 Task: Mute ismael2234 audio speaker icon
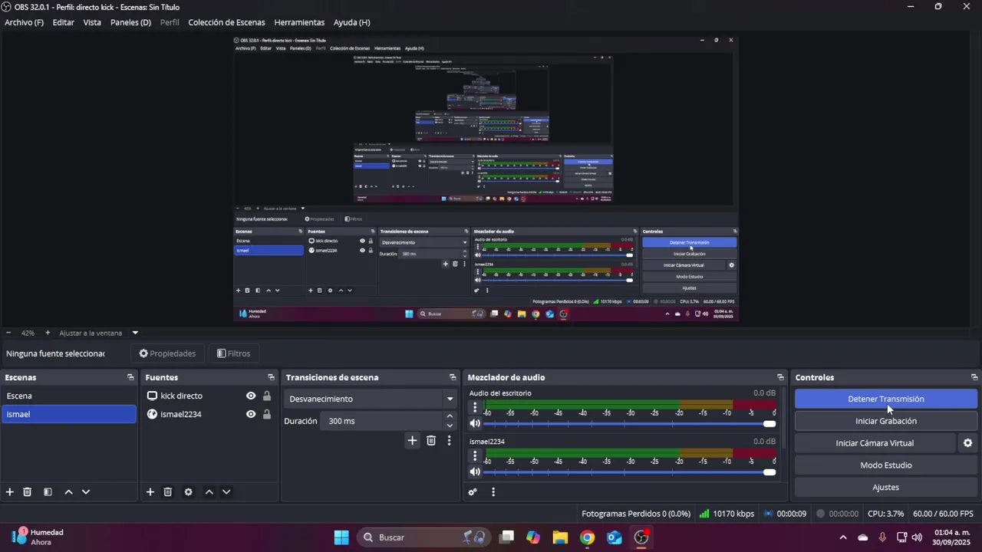point(475,472)
